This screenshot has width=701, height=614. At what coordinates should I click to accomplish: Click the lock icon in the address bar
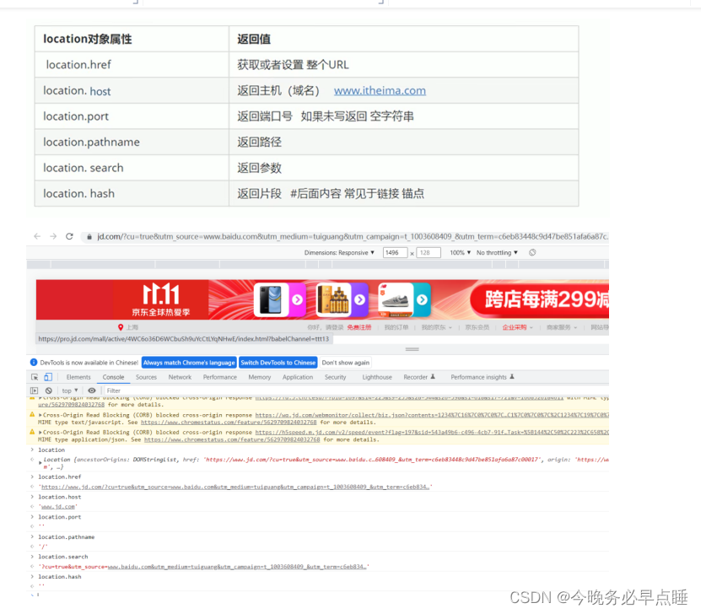(x=89, y=237)
